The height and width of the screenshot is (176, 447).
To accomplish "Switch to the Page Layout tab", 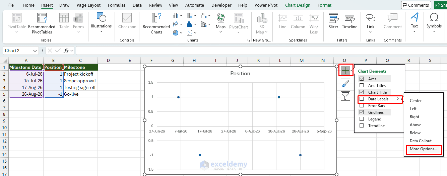I will click(x=88, y=5).
